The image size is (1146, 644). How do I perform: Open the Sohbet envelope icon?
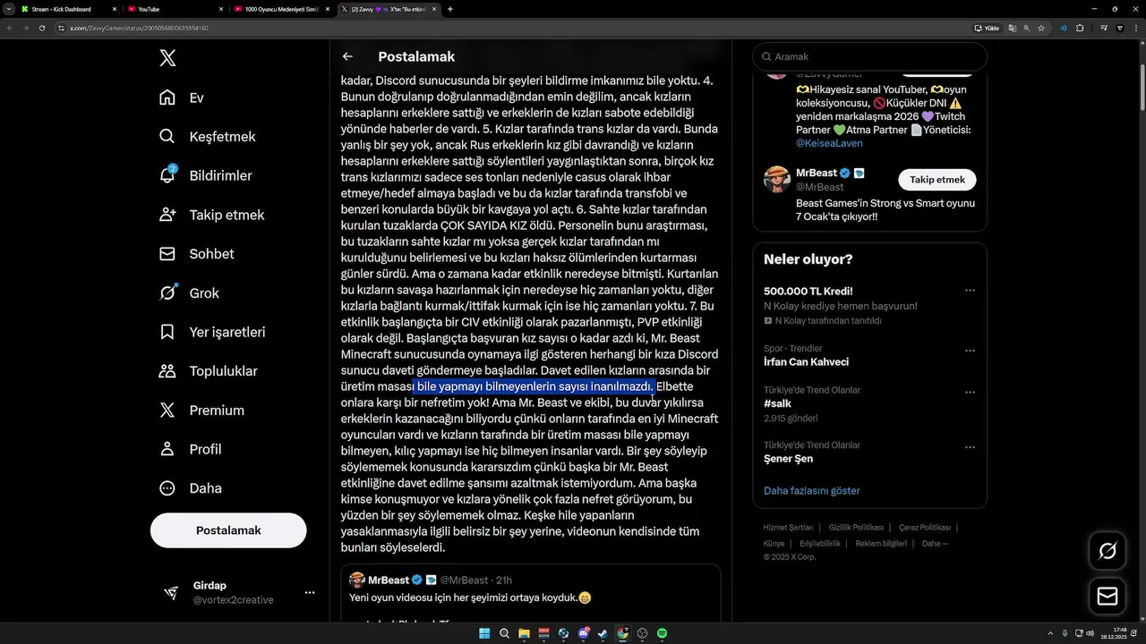coord(167,254)
